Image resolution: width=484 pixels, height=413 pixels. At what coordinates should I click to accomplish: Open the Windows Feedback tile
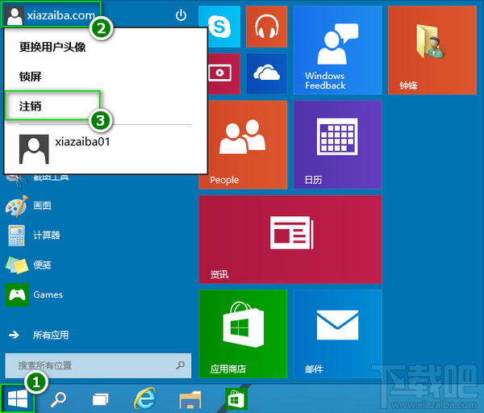coord(337,50)
